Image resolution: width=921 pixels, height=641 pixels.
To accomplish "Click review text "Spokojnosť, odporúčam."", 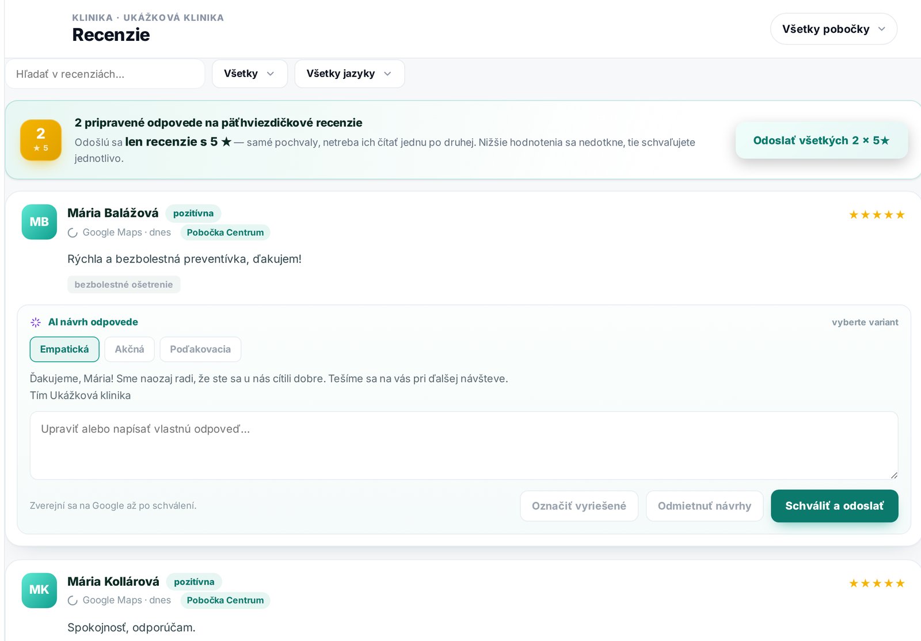I will [131, 627].
